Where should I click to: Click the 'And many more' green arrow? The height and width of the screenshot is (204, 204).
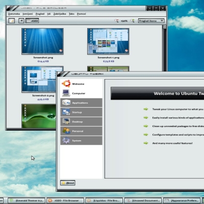pyautogui.click(x=146, y=143)
